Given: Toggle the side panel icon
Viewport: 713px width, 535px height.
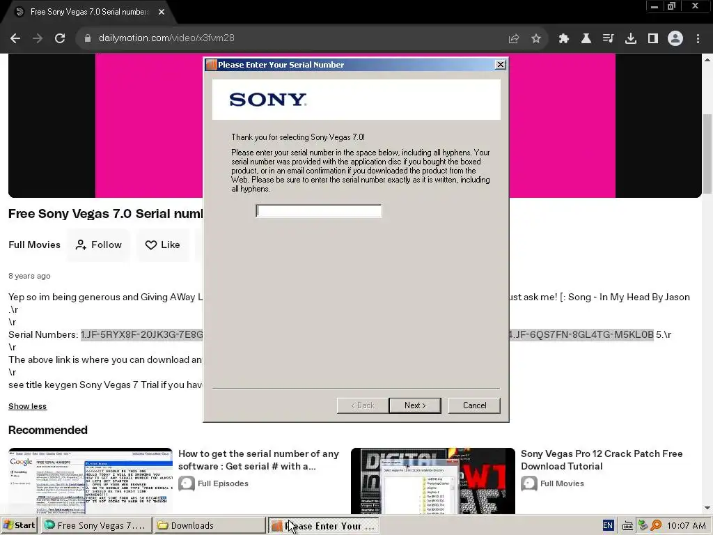Looking at the screenshot, I should point(653,39).
